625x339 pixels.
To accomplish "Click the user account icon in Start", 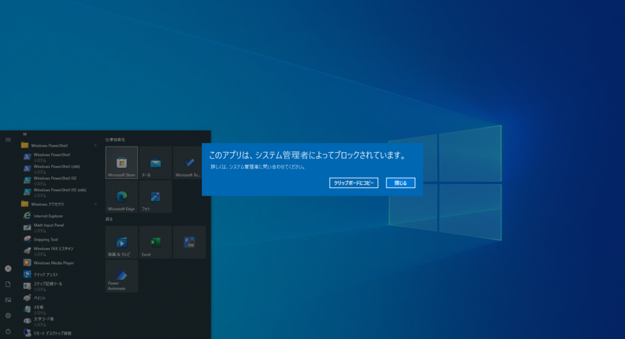I will tap(8, 268).
